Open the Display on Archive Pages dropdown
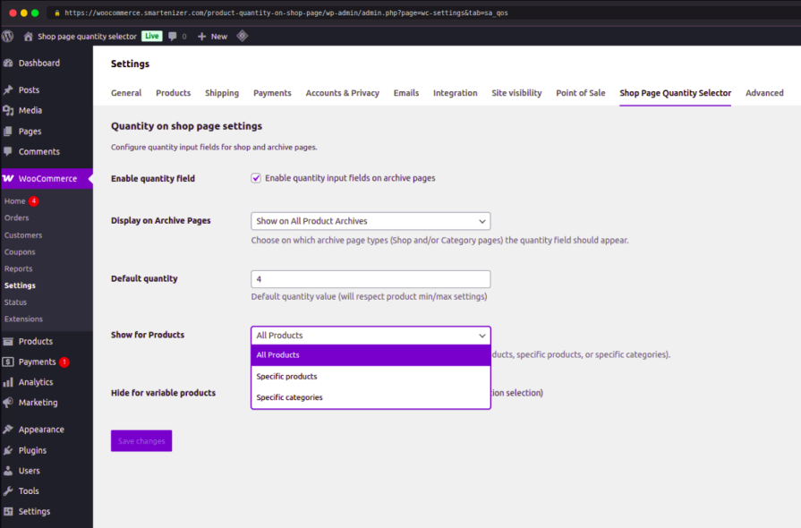Screen dimensions: 801x528 tap(370, 220)
